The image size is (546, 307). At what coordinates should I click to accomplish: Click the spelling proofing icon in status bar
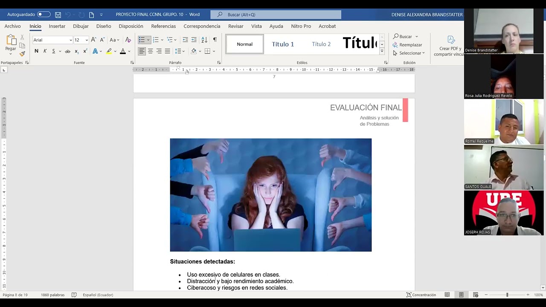pyautogui.click(x=74, y=295)
